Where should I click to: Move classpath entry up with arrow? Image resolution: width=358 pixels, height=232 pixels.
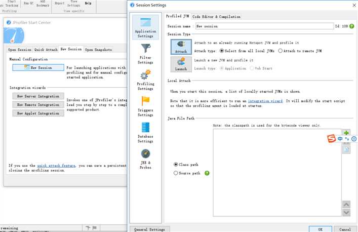tap(346, 204)
